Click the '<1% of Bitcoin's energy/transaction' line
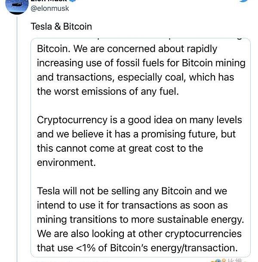 pos(137,248)
